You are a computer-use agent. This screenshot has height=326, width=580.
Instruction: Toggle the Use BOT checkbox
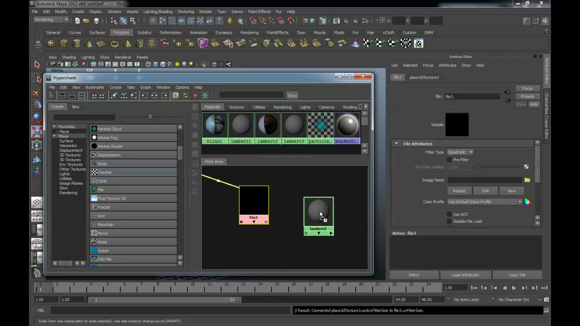coord(449,215)
